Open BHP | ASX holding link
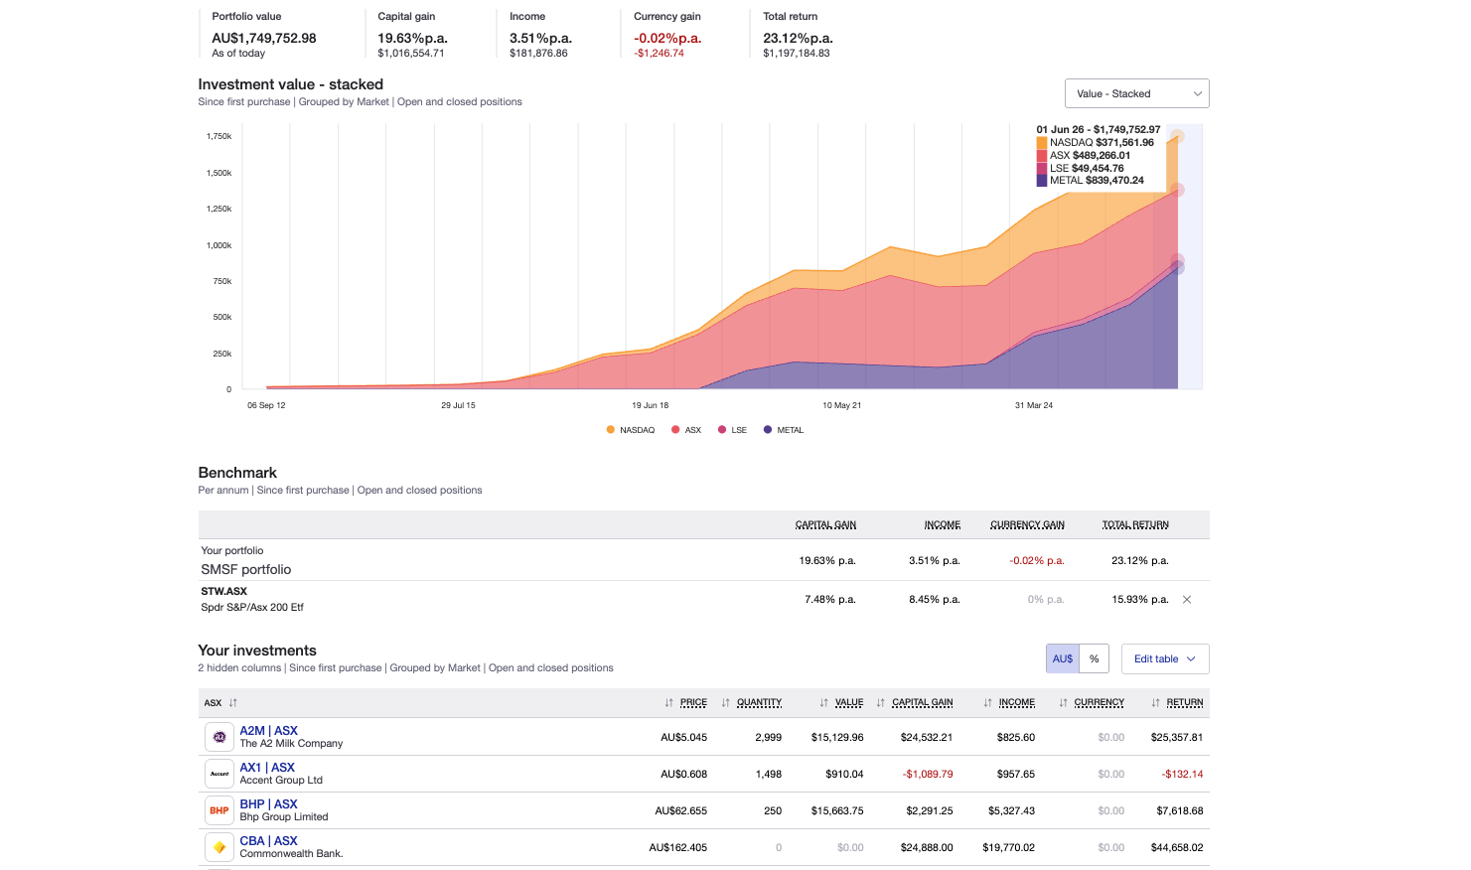Viewport: 1471px width, 870px height. pyautogui.click(x=268, y=803)
